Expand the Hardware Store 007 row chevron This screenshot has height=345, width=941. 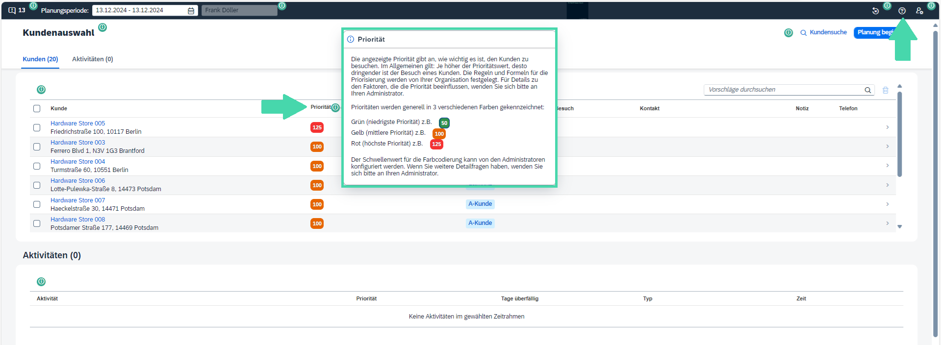[x=888, y=204]
